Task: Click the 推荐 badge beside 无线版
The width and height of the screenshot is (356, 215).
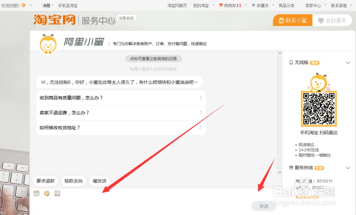Action: pyautogui.click(x=315, y=63)
